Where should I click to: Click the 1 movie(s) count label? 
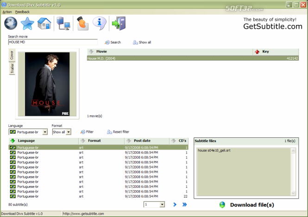click(x=94, y=116)
